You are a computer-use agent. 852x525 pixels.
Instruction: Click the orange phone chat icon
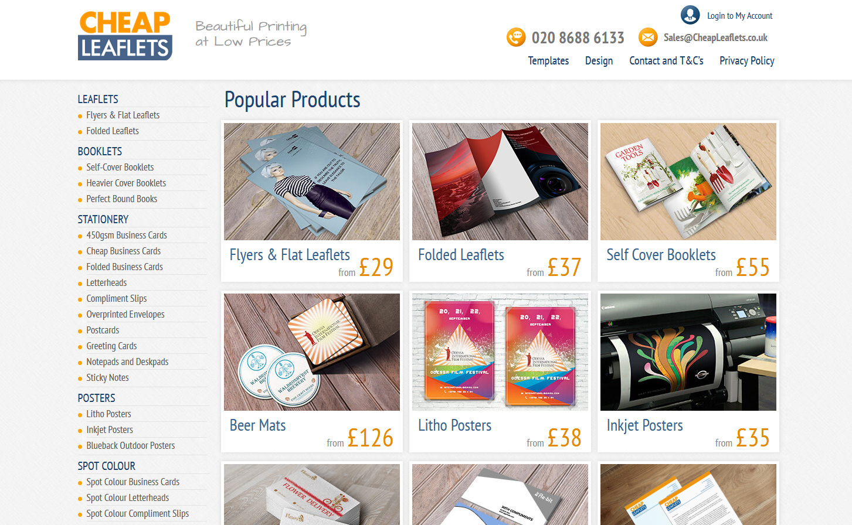[516, 37]
